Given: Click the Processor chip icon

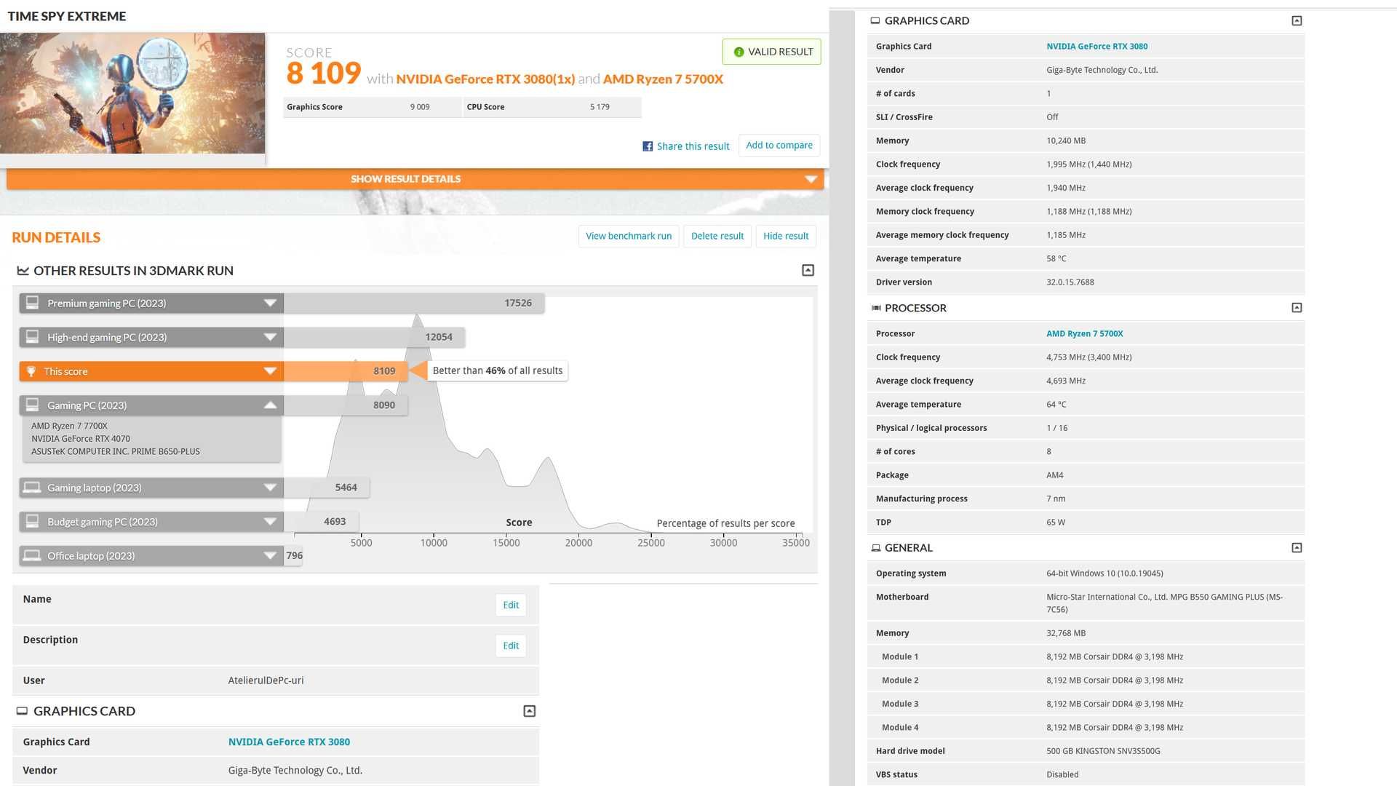Looking at the screenshot, I should [x=876, y=308].
